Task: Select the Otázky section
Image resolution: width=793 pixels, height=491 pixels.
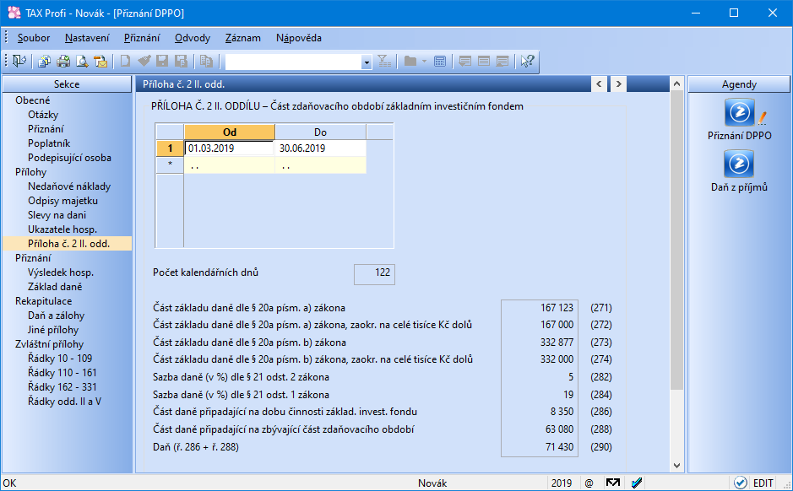Action: 43,115
